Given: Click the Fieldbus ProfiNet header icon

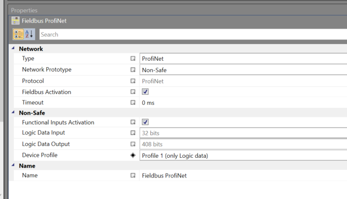Looking at the screenshot, I should (x=16, y=21).
